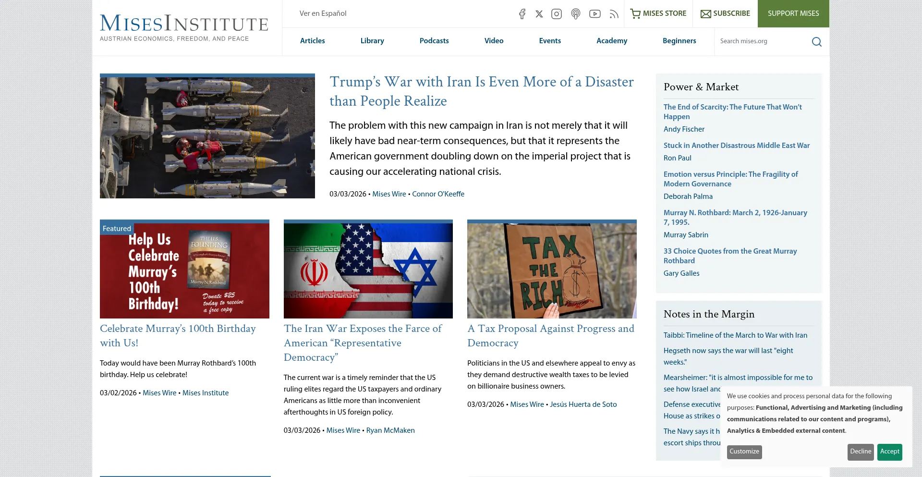Open the Tax the Rich sign image
The width and height of the screenshot is (922, 477).
click(x=552, y=269)
